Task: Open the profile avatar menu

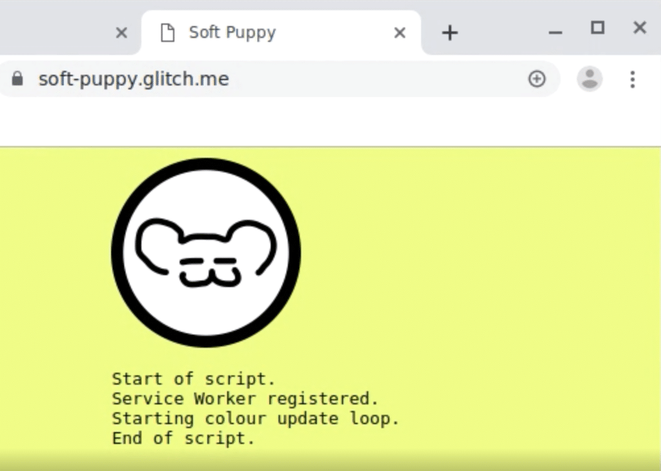Action: click(x=589, y=79)
